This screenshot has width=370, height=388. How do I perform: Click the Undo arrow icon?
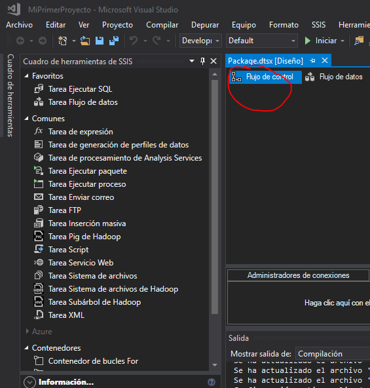point(134,41)
